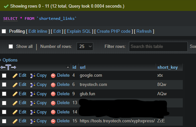Open the column actions dropdown arrow beside id
The image size is (196, 127).
68,67
